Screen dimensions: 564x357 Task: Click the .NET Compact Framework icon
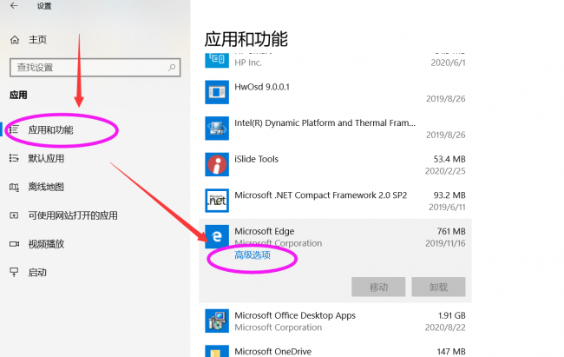[x=217, y=201]
